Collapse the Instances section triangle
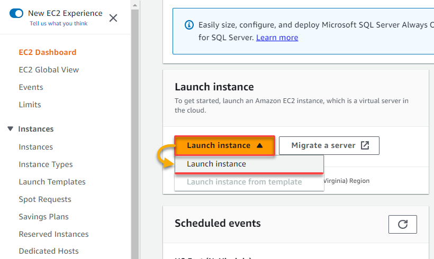This screenshot has width=434, height=259. (x=10, y=129)
